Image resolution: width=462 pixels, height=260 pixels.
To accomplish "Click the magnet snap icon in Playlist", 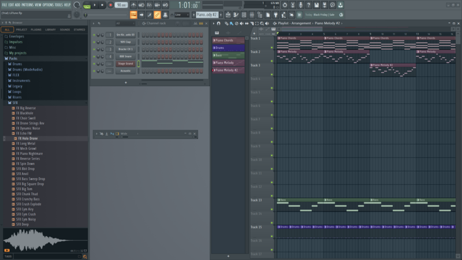I will point(218,23).
